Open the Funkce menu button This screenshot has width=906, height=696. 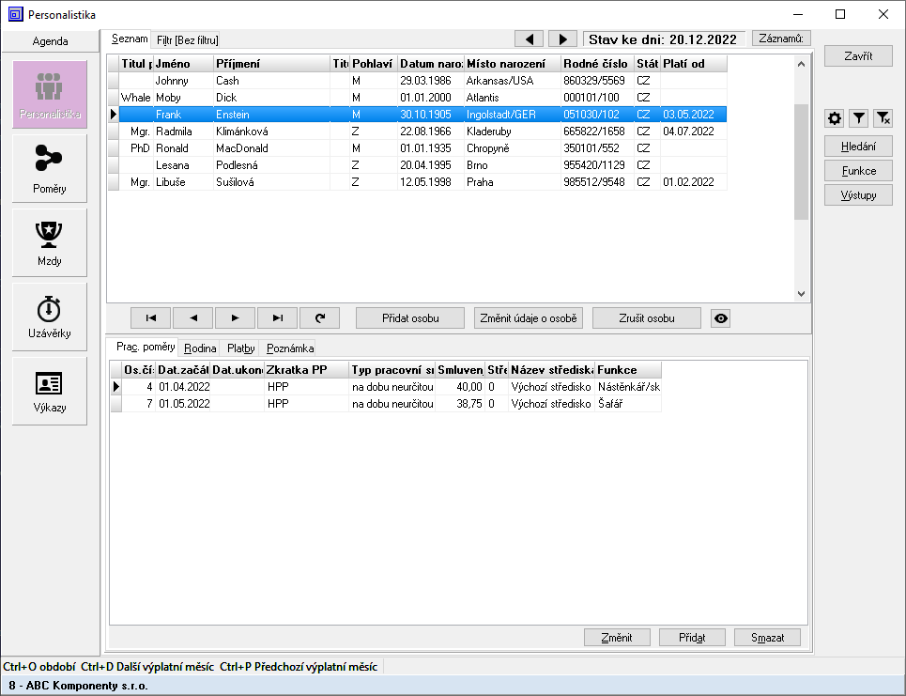858,171
